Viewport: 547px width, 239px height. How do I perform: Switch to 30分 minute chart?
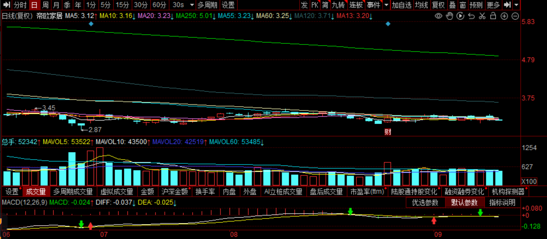pos(140,5)
